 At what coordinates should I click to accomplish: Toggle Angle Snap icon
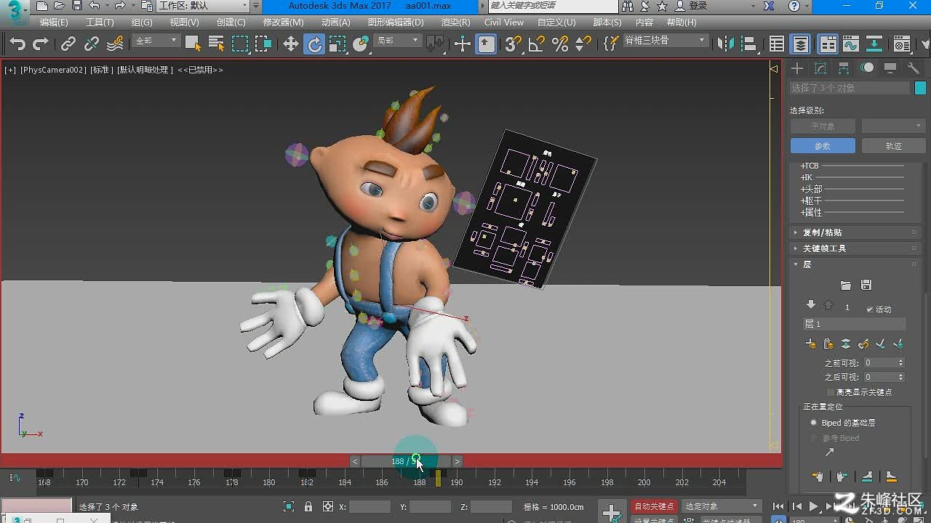pyautogui.click(x=537, y=44)
